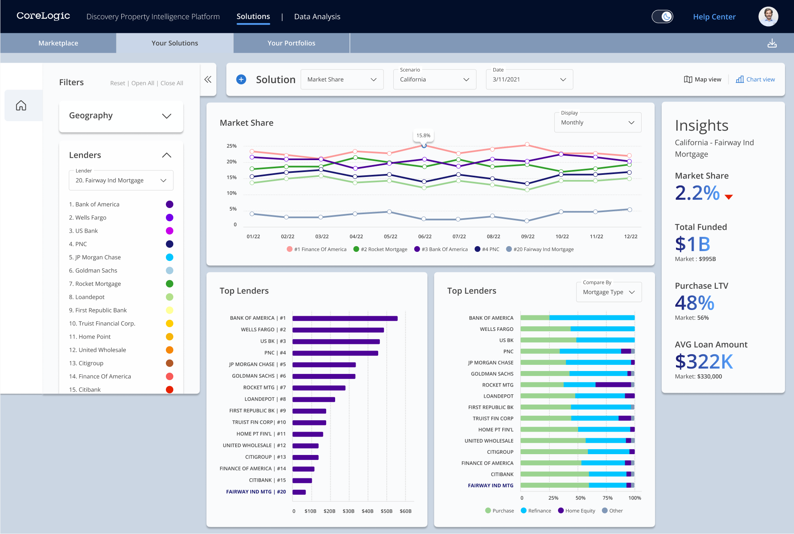Image resolution: width=794 pixels, height=534 pixels.
Task: Open user profile avatar
Action: point(768,17)
